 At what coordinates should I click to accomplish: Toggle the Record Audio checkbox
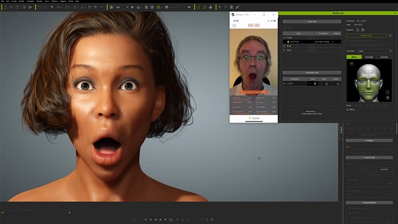pyautogui.click(x=348, y=40)
